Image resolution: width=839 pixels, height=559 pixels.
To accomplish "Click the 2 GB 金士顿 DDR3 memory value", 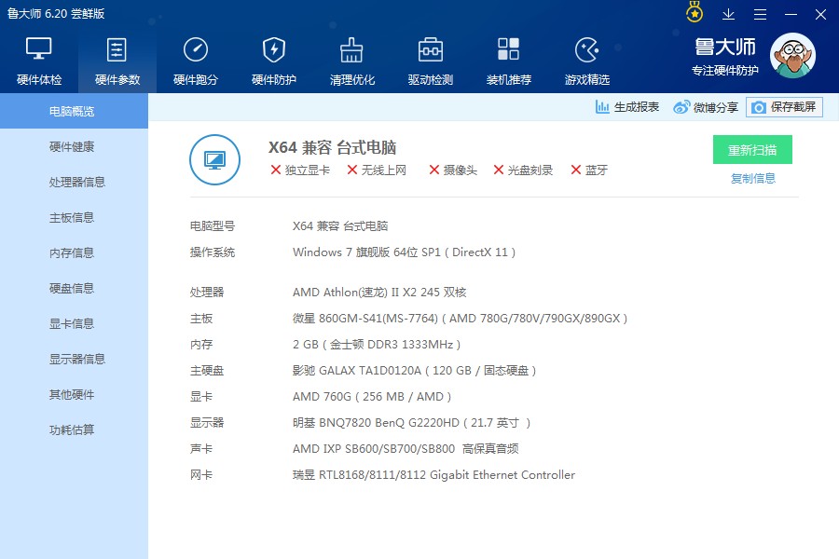I will tap(377, 345).
